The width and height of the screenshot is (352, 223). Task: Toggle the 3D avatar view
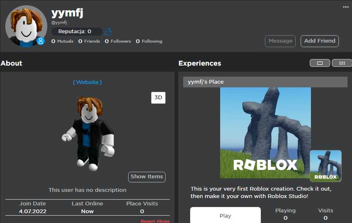tap(158, 98)
